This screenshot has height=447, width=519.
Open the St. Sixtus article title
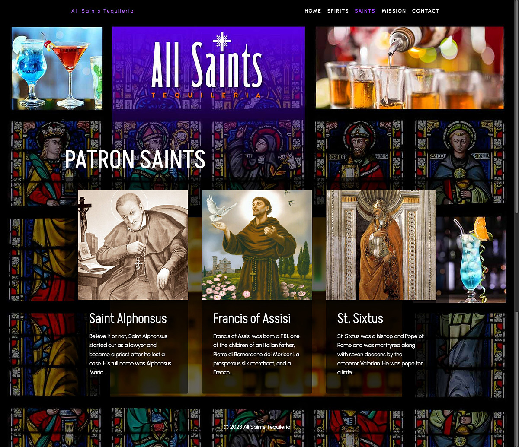tap(360, 318)
